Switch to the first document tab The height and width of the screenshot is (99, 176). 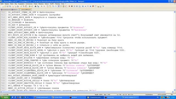(5, 10)
